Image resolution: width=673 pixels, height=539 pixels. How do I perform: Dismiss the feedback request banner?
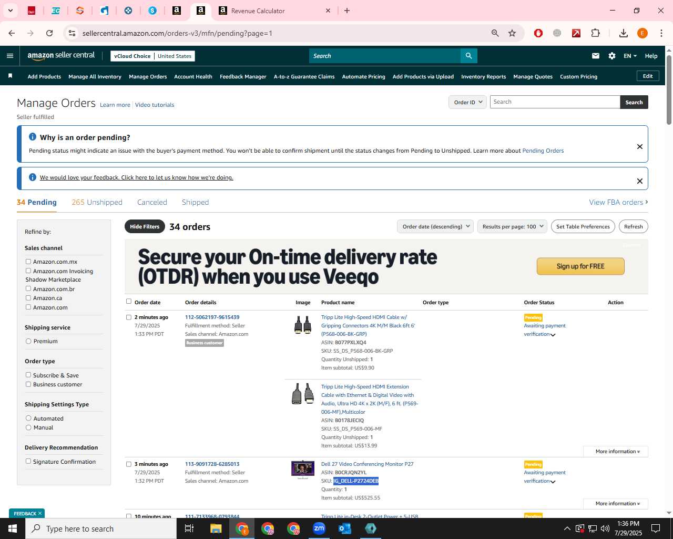tap(640, 181)
